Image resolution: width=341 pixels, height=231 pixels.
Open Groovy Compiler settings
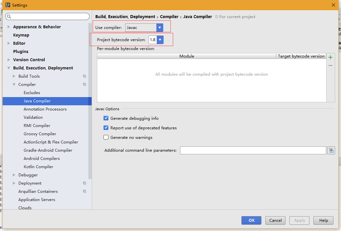click(40, 134)
